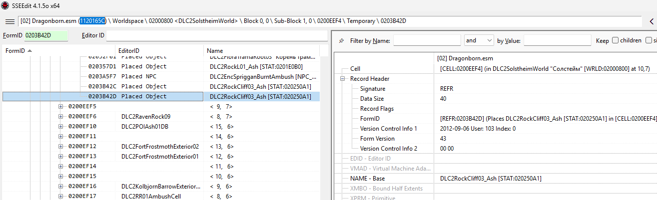Select the VMAD - Virtual Machine row
The image size is (657, 200).
(495, 169)
